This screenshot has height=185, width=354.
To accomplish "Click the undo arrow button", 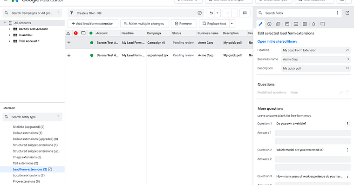I will 211,13.
